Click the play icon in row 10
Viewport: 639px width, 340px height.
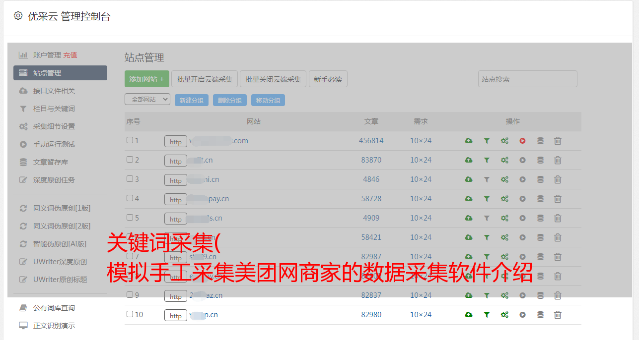(x=522, y=315)
